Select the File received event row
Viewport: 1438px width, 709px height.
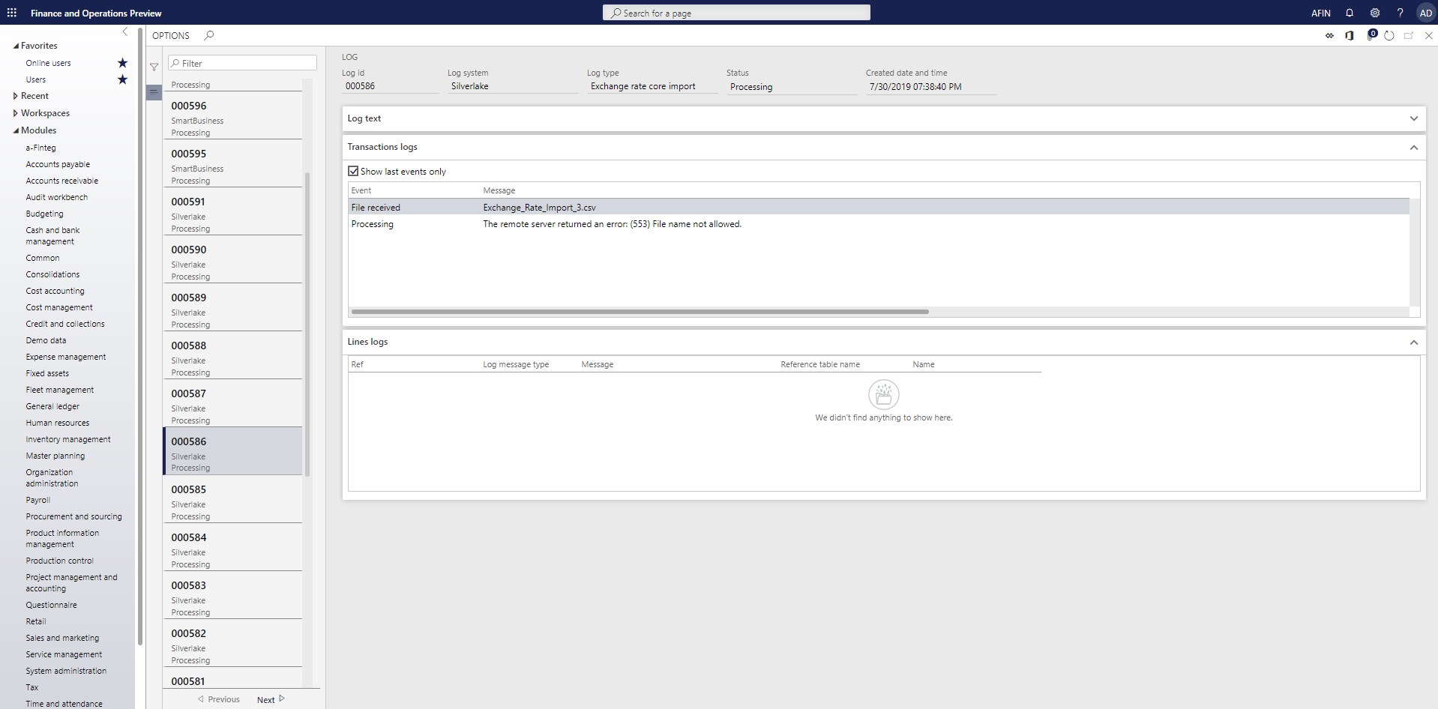(879, 208)
